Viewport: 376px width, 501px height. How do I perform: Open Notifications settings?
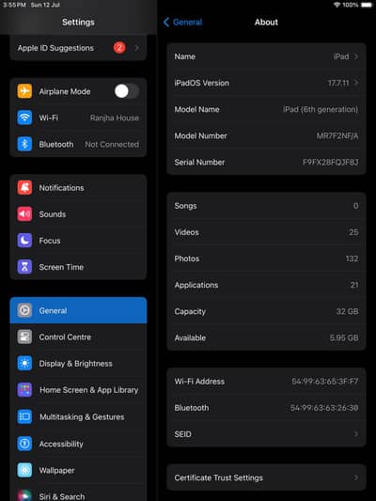point(78,188)
